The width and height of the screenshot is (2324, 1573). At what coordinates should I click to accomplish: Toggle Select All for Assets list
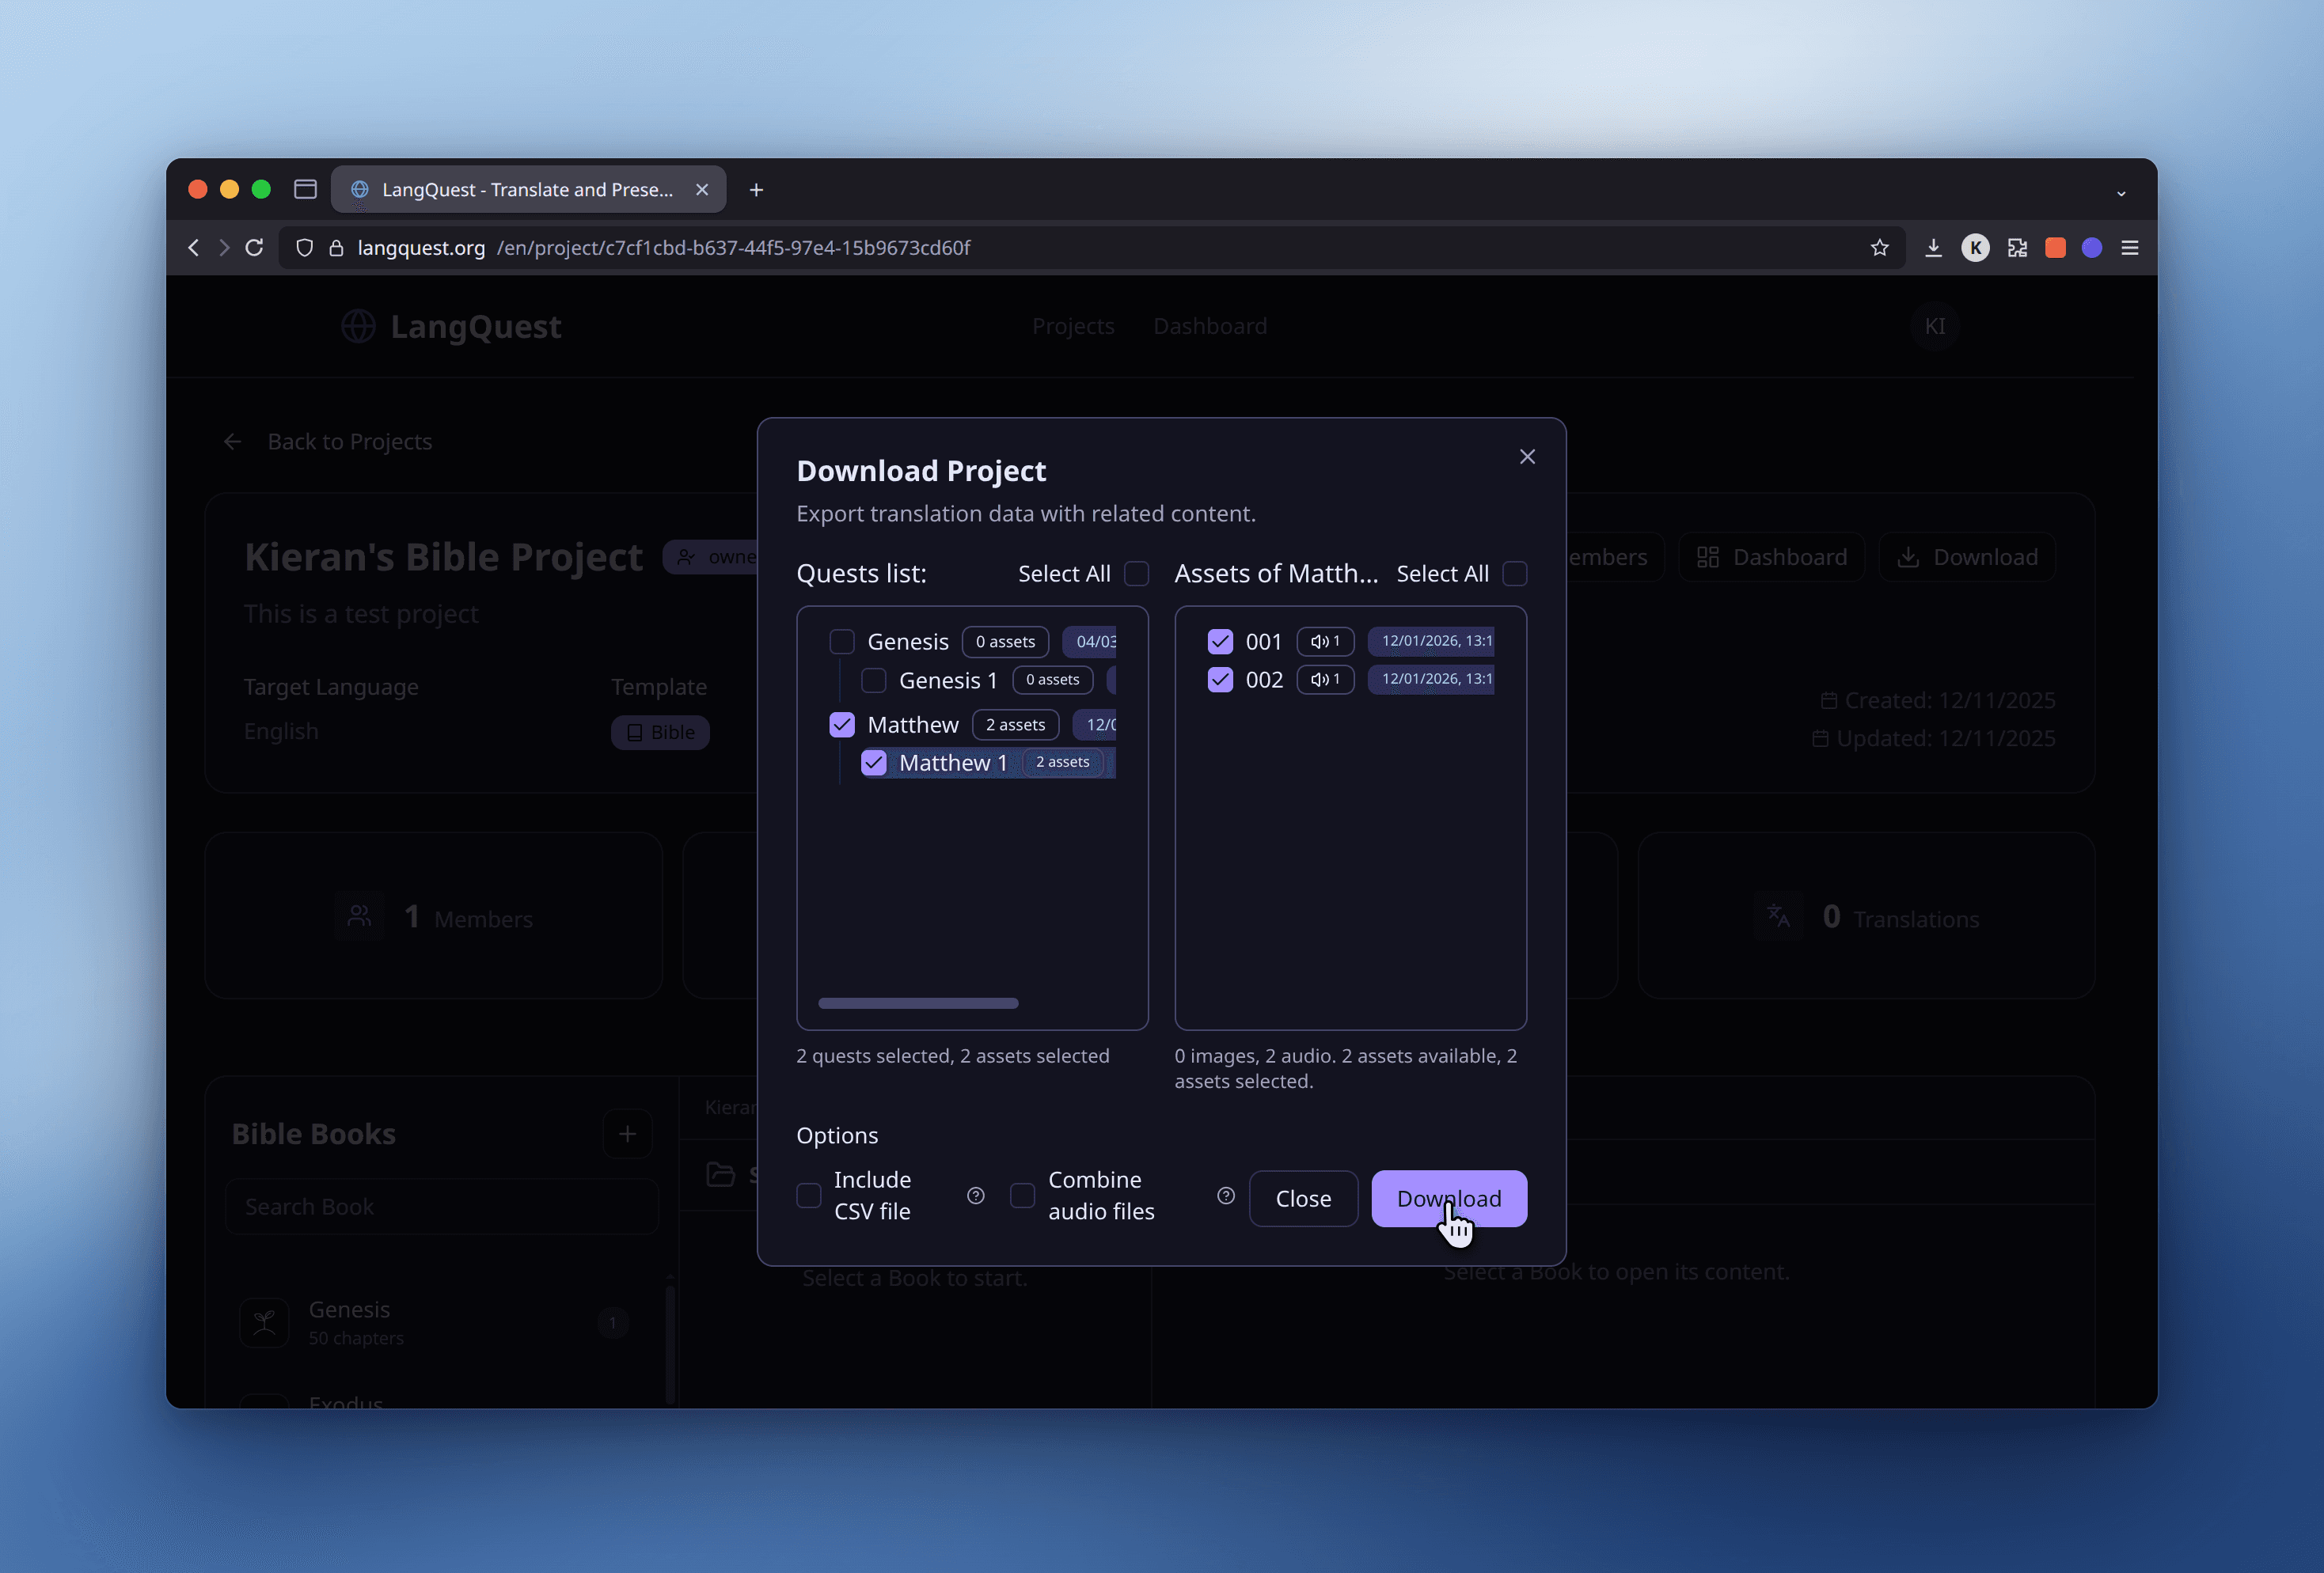pos(1515,574)
